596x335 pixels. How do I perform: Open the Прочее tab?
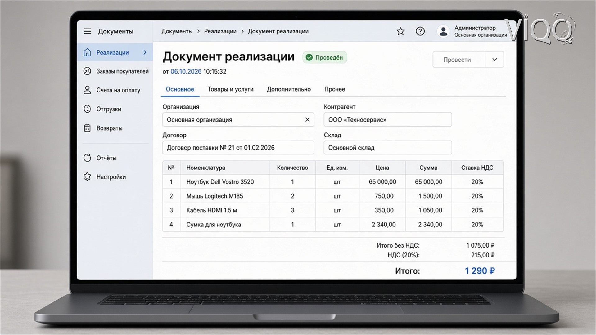coord(335,89)
